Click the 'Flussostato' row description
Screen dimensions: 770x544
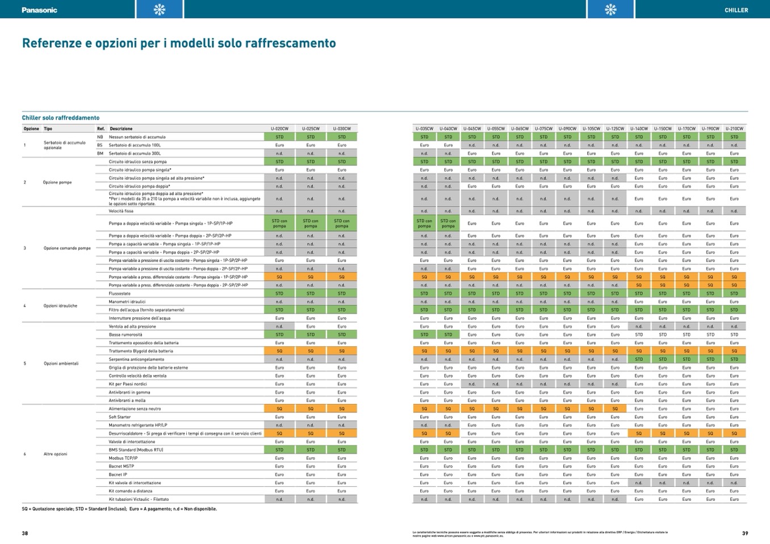[120, 293]
